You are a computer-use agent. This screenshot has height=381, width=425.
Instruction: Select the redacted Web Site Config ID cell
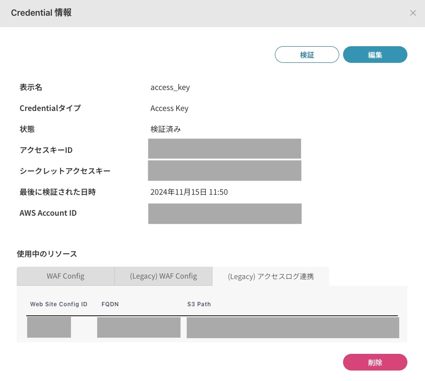[49, 327]
